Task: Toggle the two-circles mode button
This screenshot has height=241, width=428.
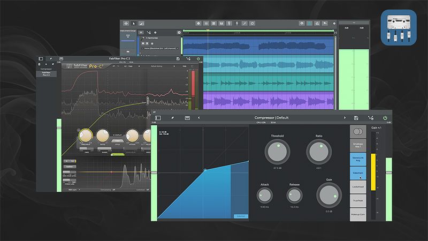Action: (x=358, y=132)
